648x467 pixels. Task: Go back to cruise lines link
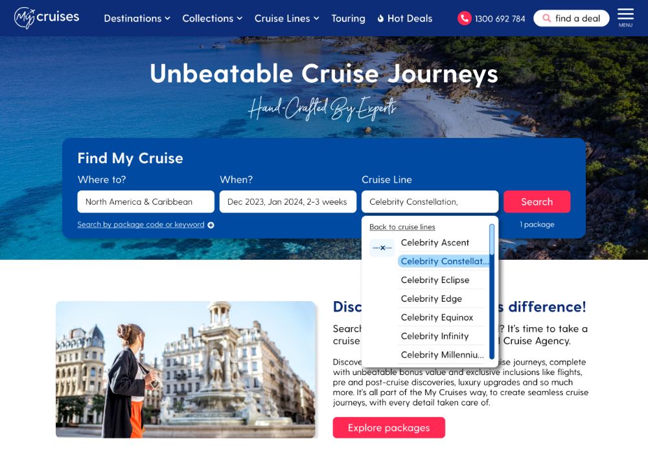pyautogui.click(x=402, y=227)
